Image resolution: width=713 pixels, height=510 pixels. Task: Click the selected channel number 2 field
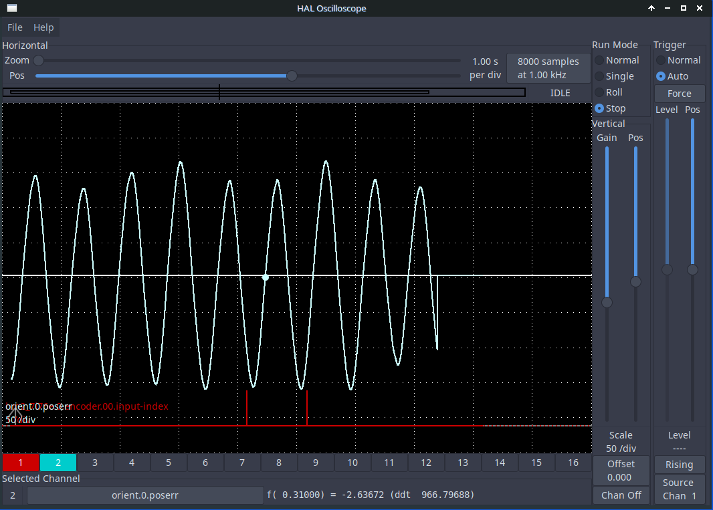coord(13,495)
